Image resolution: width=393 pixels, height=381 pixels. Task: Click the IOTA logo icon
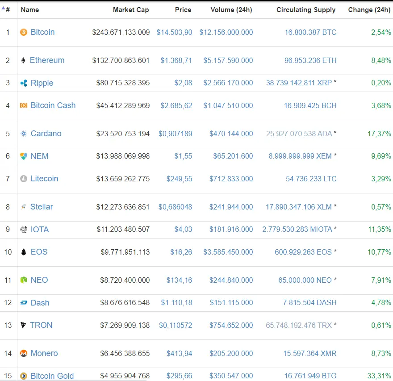(24, 229)
